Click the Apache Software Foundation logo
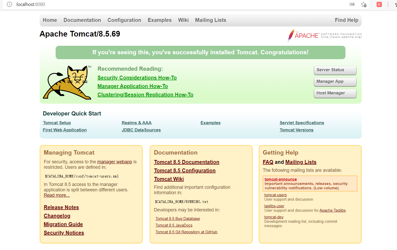The image size is (397, 250). tap(325, 36)
